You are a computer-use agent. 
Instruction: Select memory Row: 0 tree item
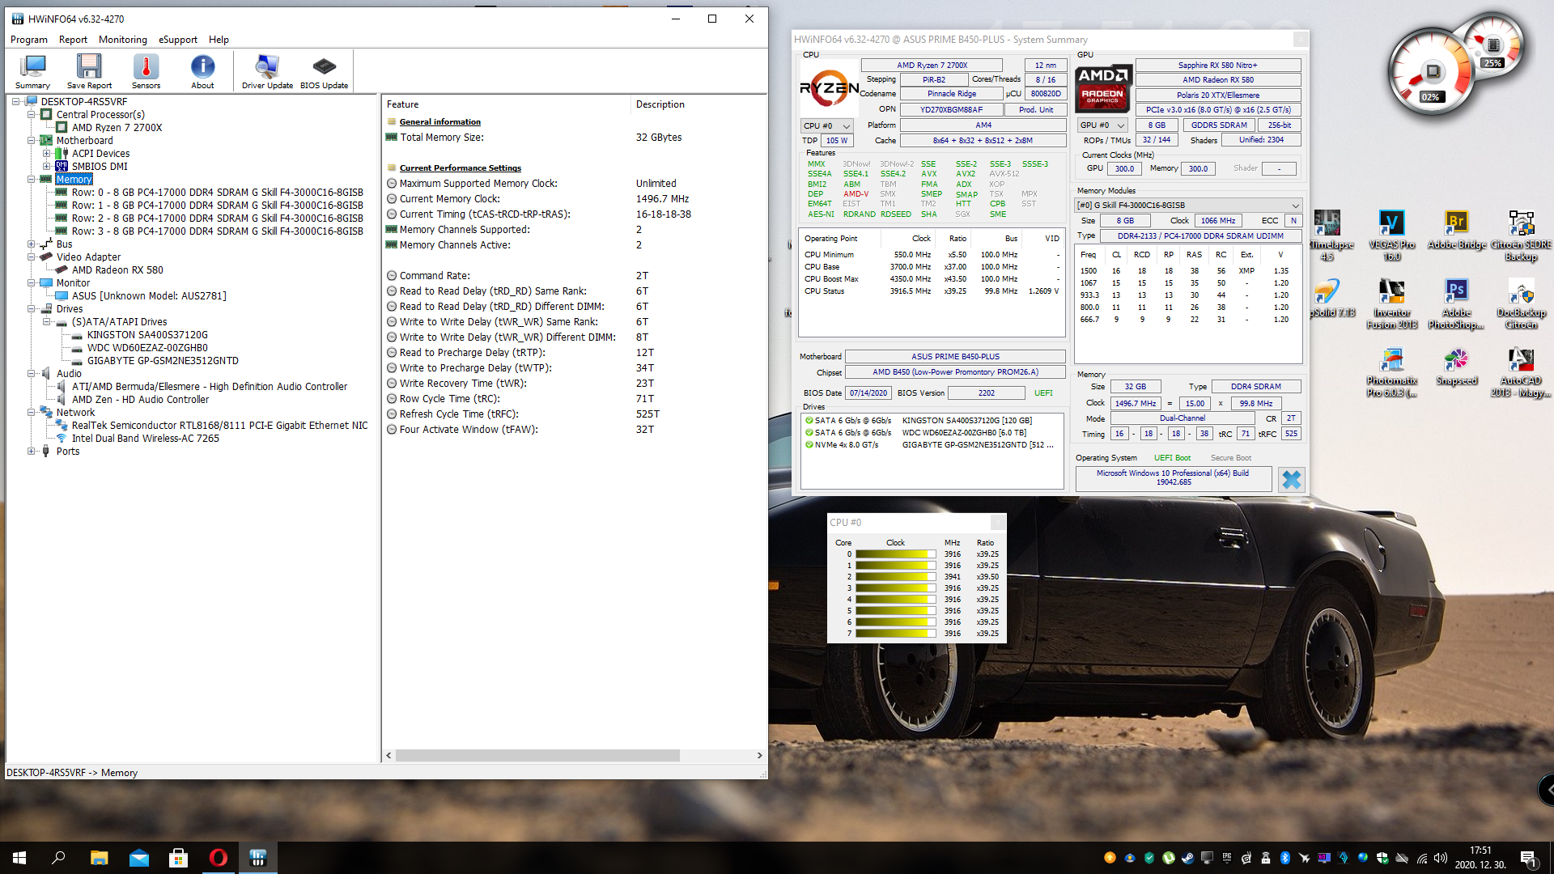pyautogui.click(x=217, y=193)
